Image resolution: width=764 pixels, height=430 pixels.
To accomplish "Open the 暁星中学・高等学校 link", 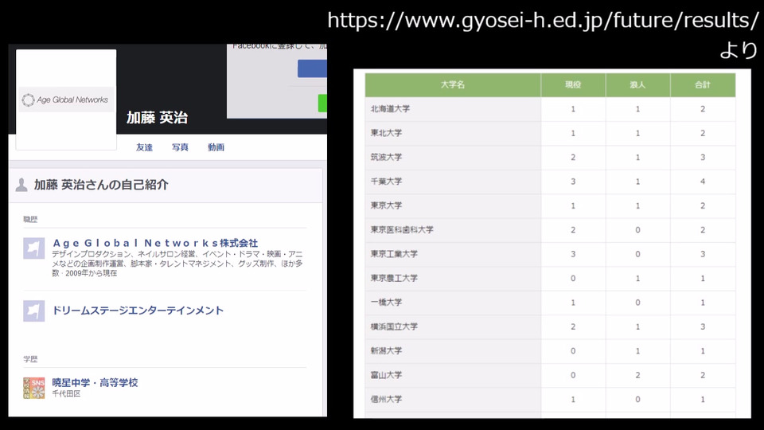I will pos(95,383).
